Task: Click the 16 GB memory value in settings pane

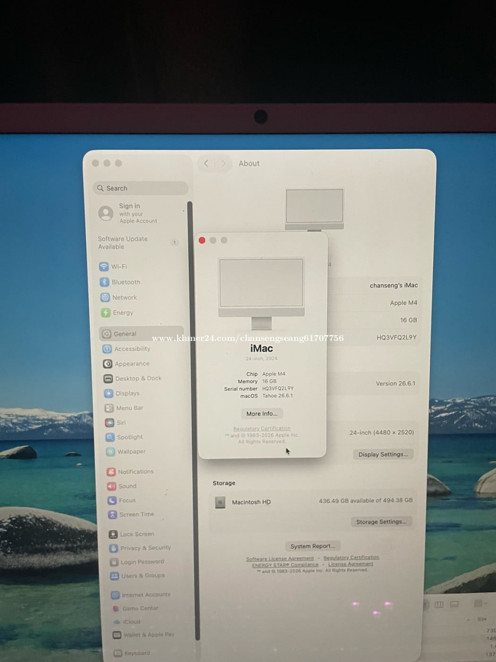Action: coord(409,321)
